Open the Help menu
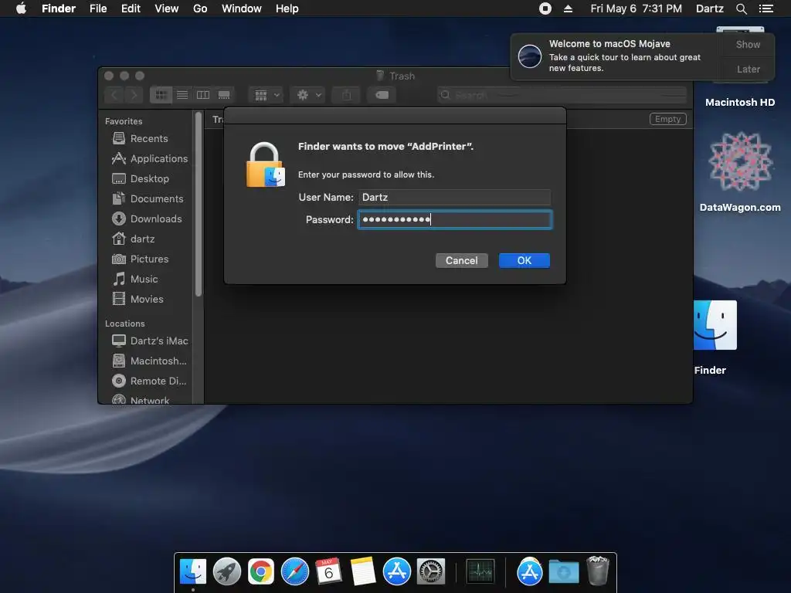The height and width of the screenshot is (593, 791). coord(287,8)
